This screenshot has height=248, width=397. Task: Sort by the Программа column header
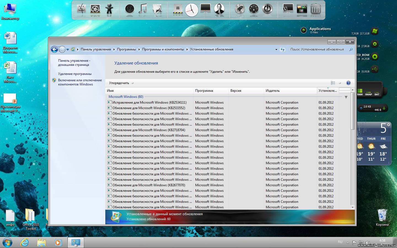click(x=211, y=90)
